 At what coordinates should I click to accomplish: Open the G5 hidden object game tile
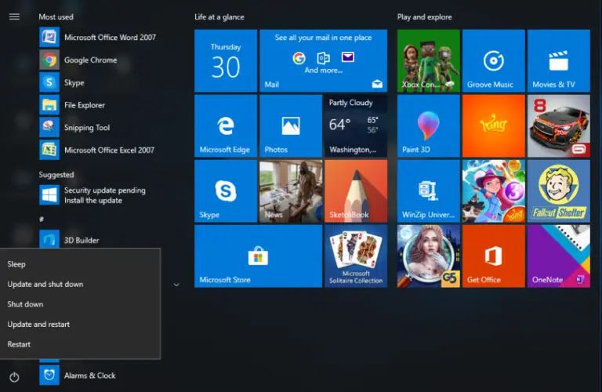pos(429,256)
